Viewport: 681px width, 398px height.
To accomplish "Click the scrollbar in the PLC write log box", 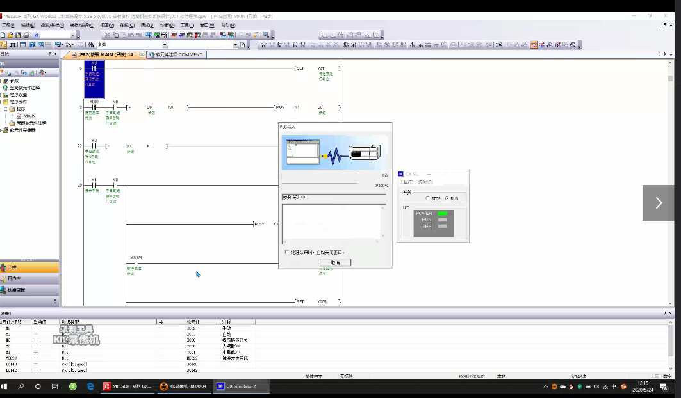I will [x=382, y=222].
